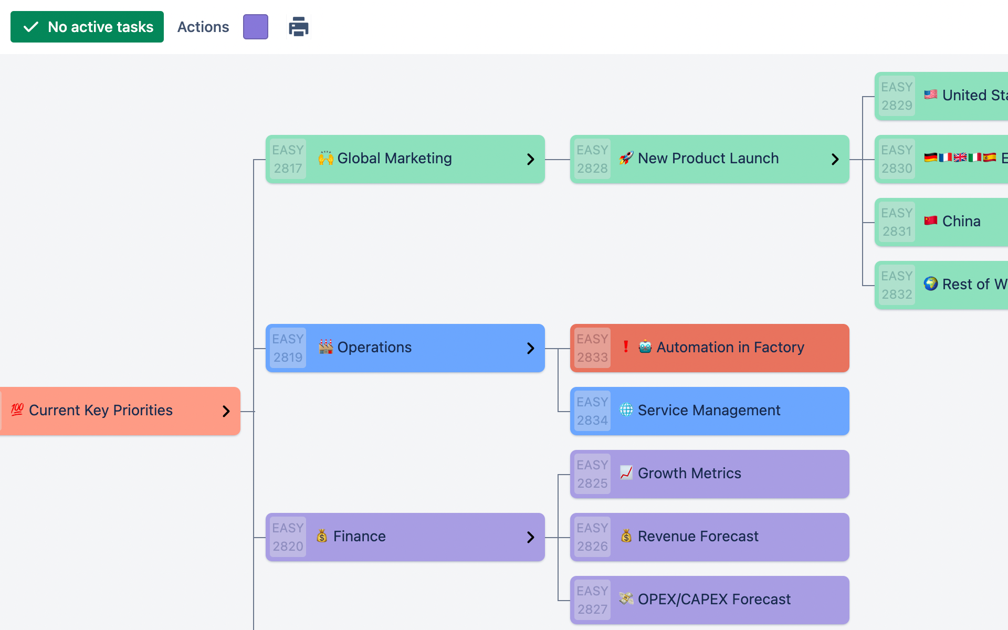1008x630 pixels.
Task: Collapse the Operations node chevron
Action: click(x=531, y=348)
